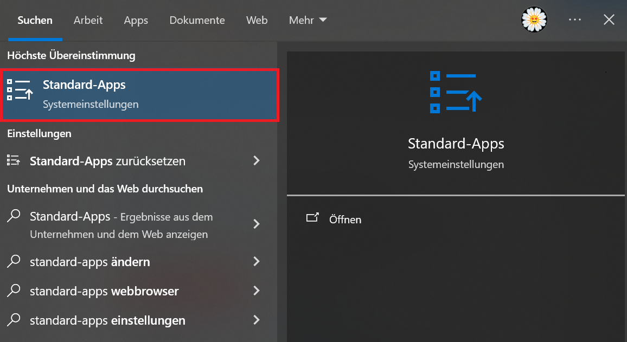Expand chevron for standard-apps ändern suggestion

point(257,262)
